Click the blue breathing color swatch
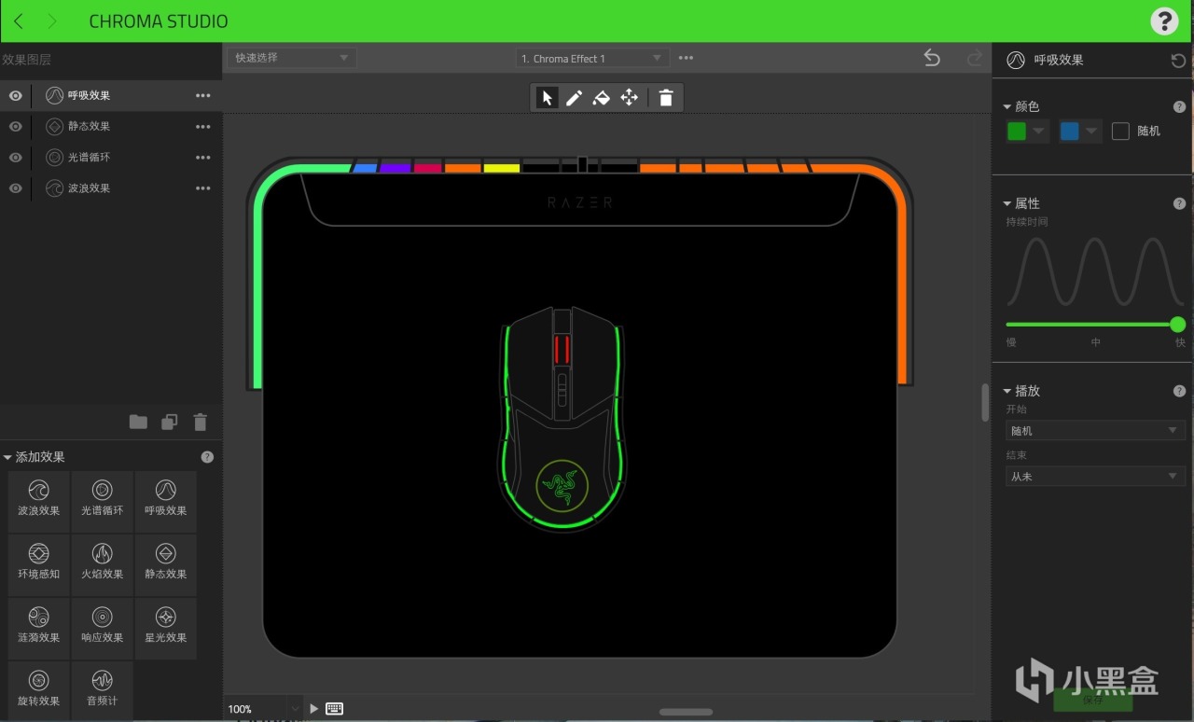The image size is (1194, 722). [1069, 132]
